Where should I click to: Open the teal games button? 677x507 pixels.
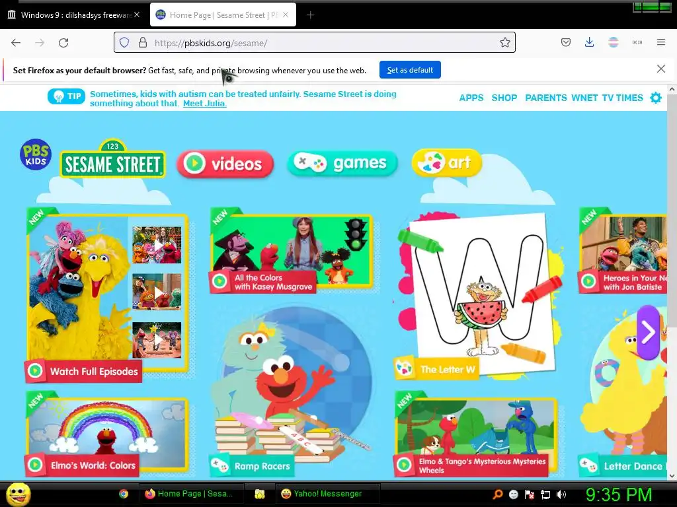tap(342, 164)
